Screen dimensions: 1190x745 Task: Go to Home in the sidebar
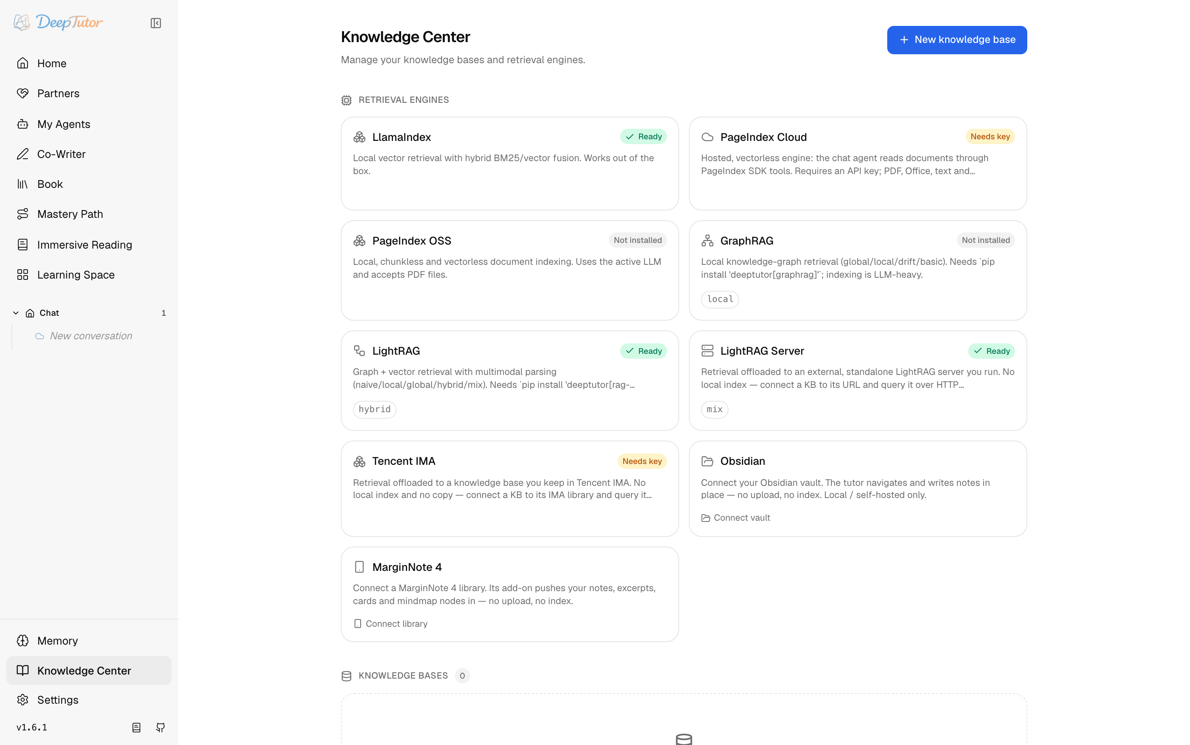[x=89, y=63]
